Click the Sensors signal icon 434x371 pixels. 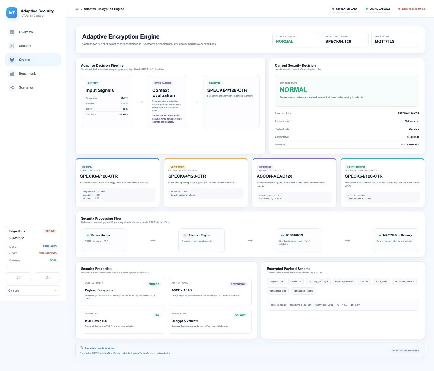coord(12,46)
